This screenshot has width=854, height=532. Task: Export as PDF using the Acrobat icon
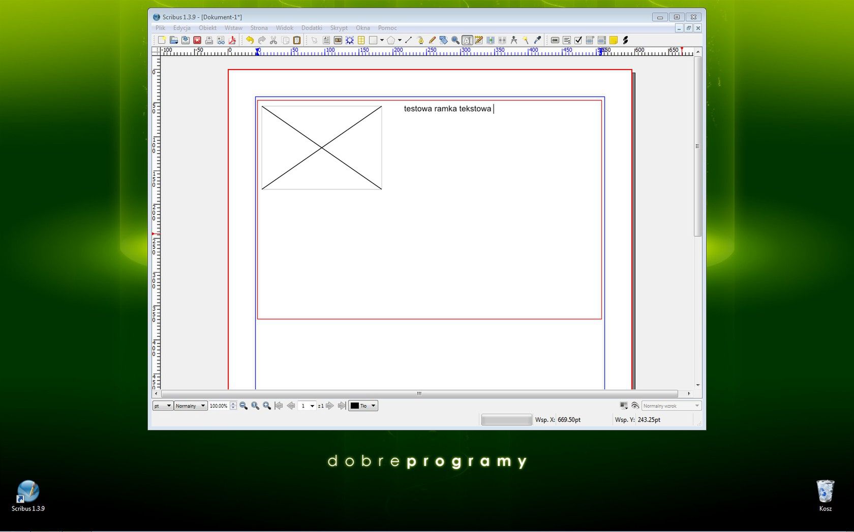pyautogui.click(x=232, y=40)
